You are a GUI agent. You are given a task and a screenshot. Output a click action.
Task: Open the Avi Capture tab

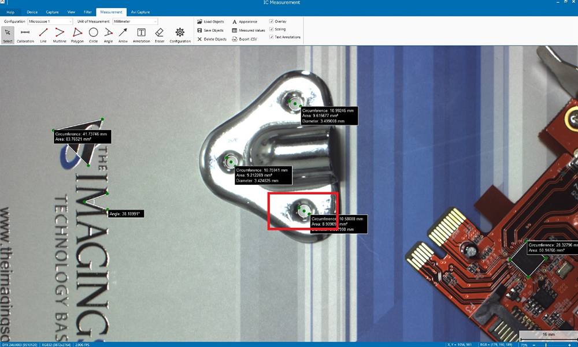click(140, 12)
